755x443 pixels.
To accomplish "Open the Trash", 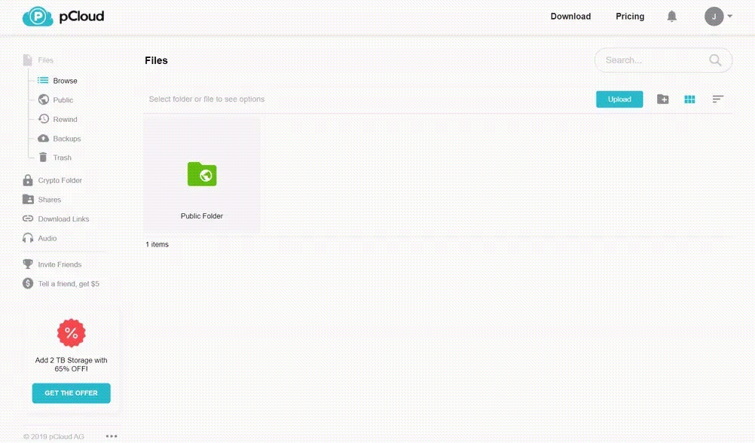I will coord(43,157).
